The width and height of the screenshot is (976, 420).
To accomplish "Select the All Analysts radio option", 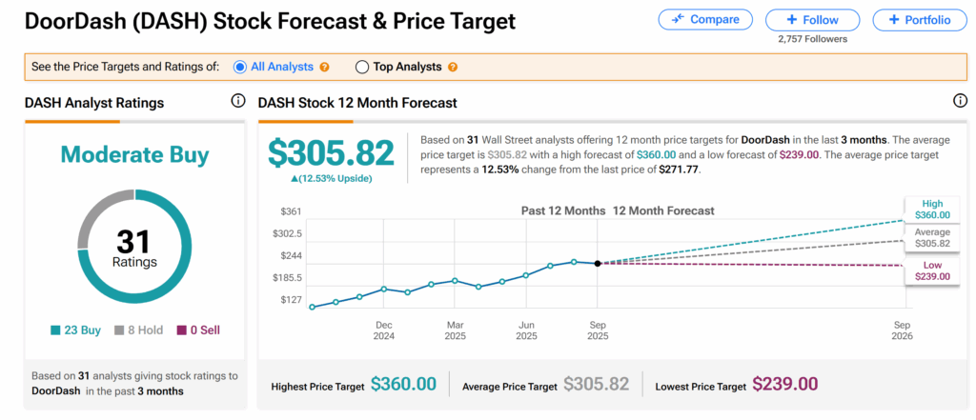I will tap(238, 67).
